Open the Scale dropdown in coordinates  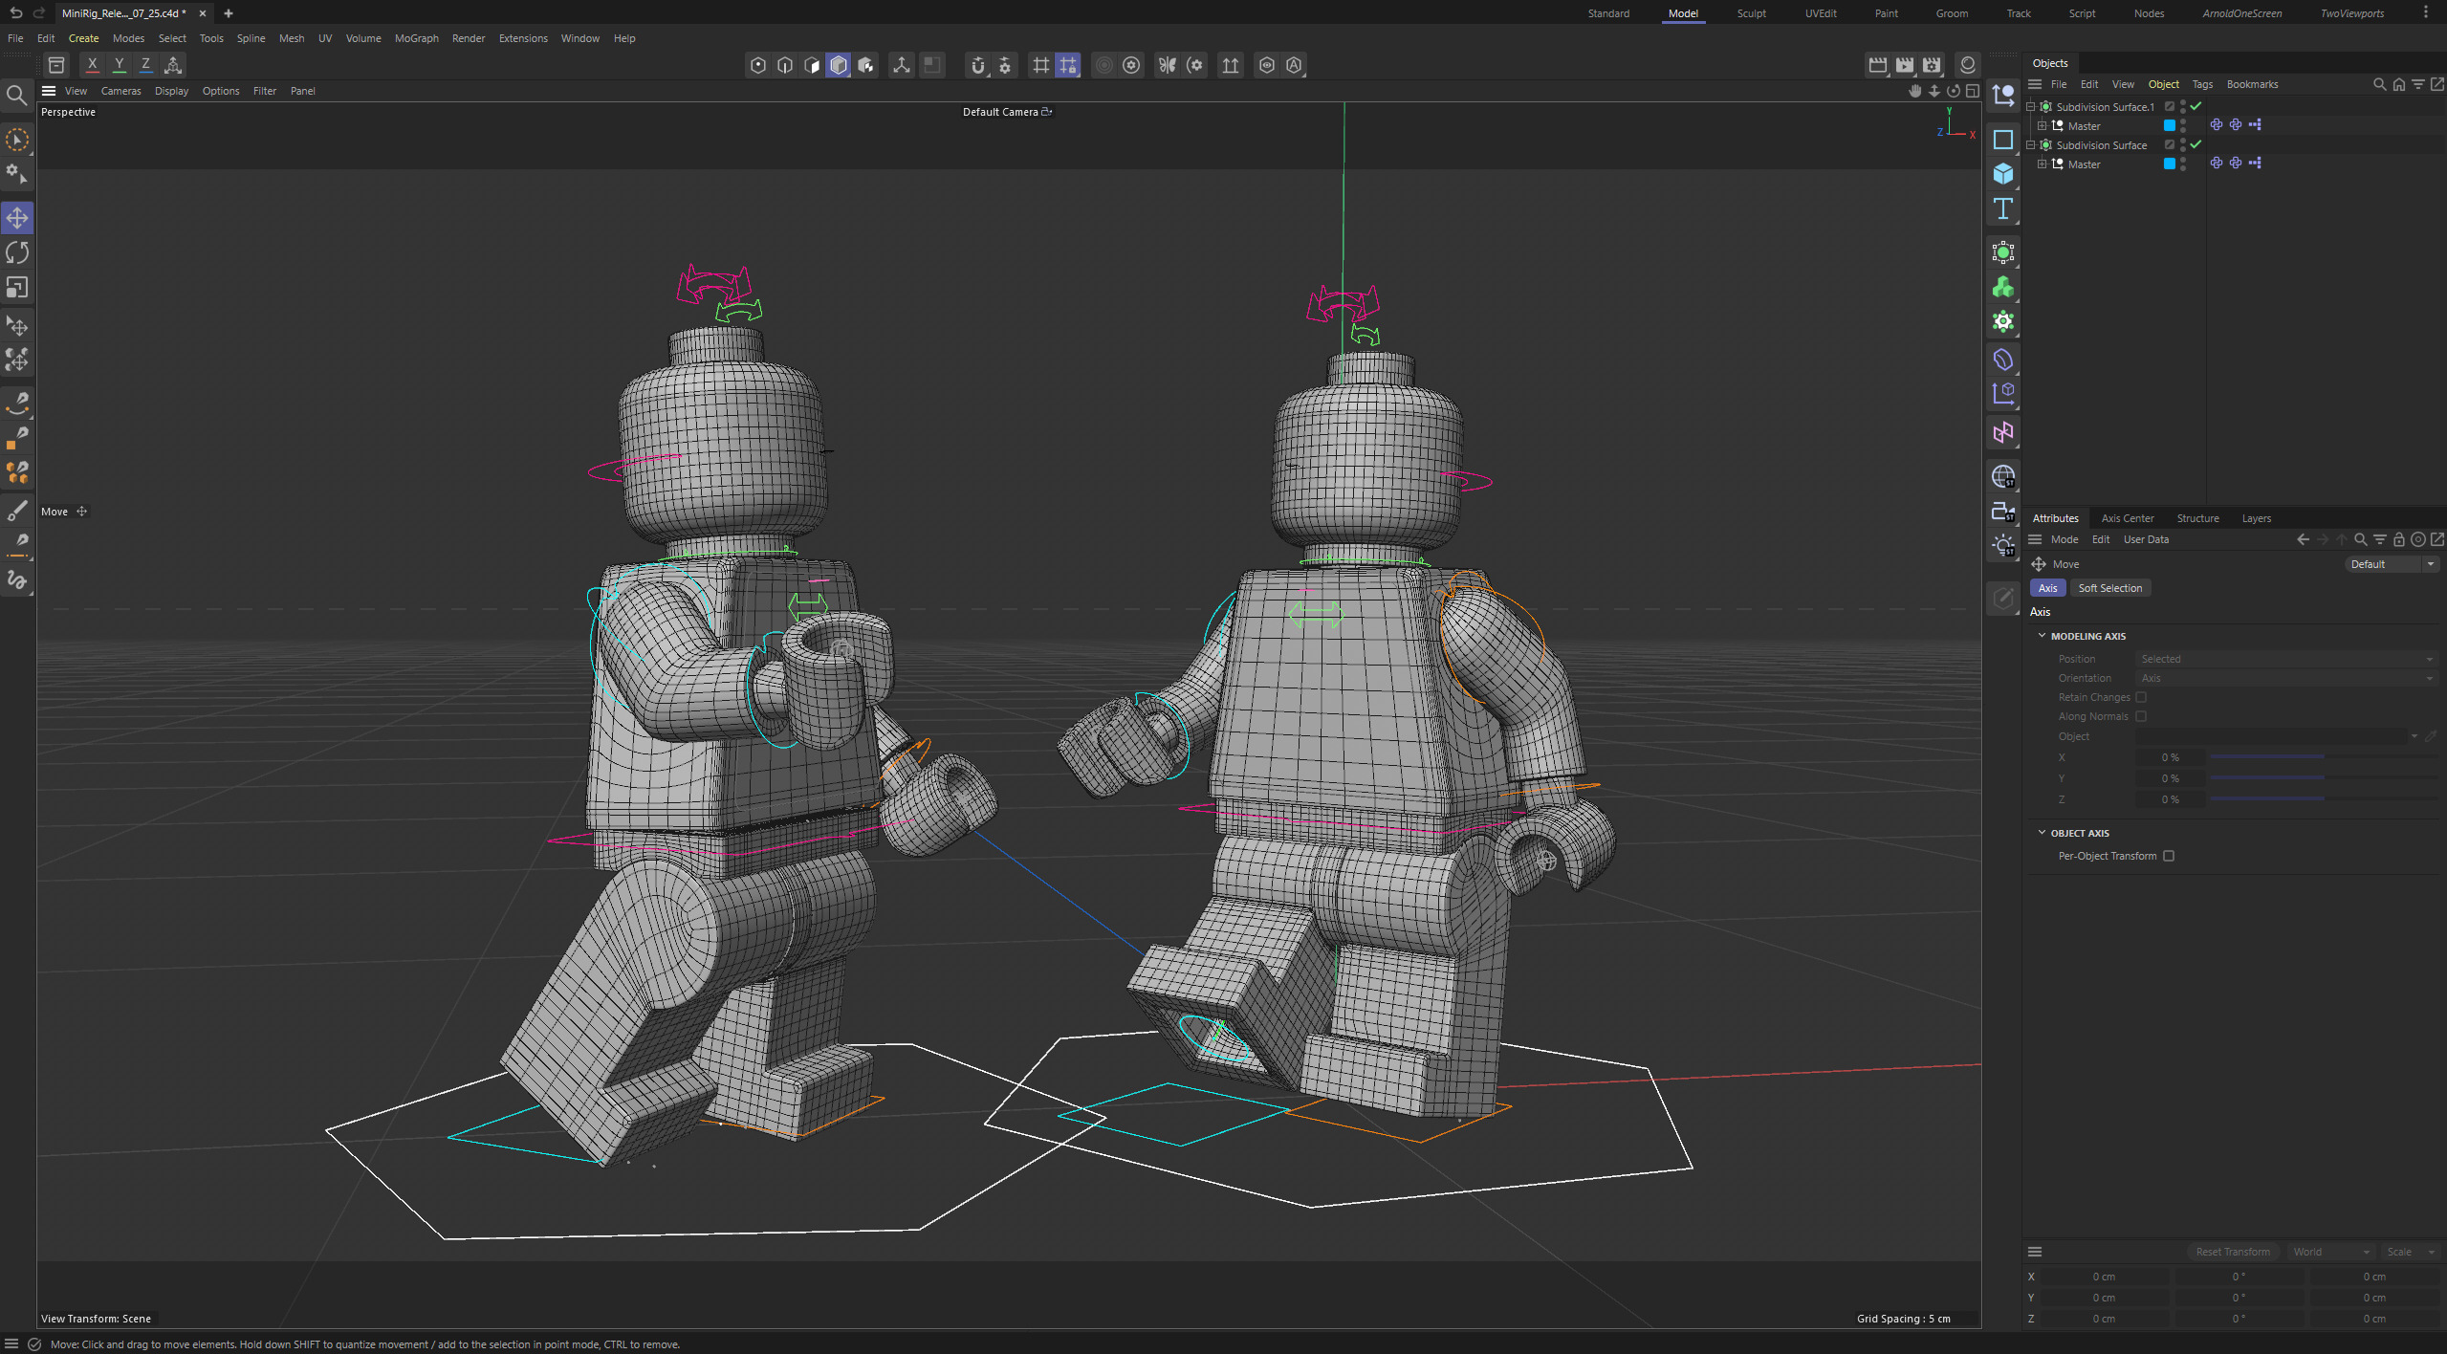point(2411,1252)
